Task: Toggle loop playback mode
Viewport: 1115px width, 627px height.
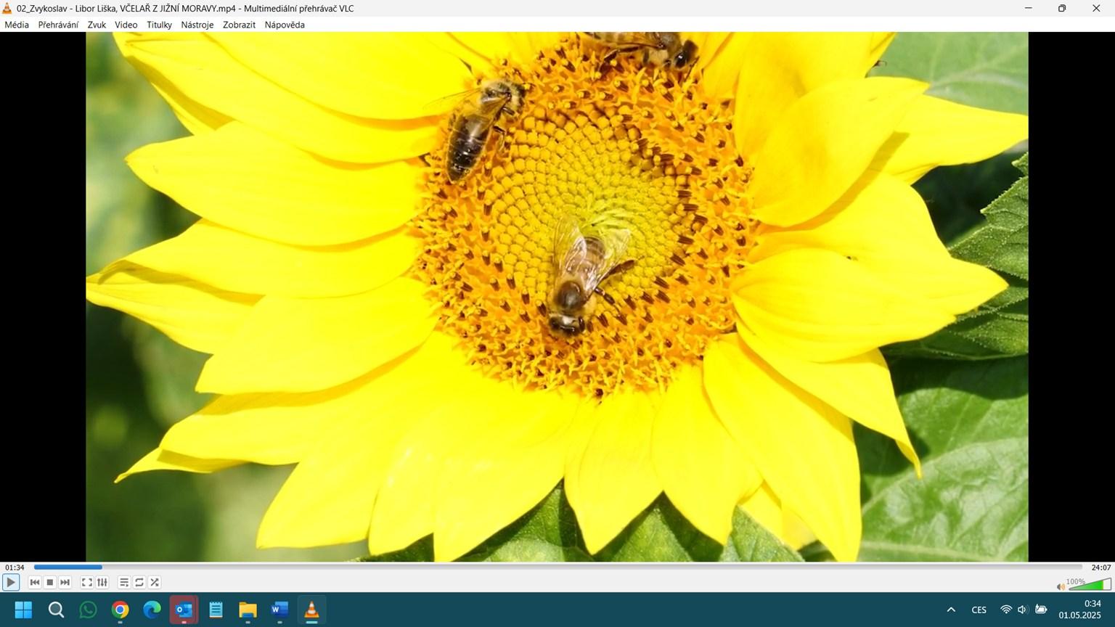Action: (139, 582)
